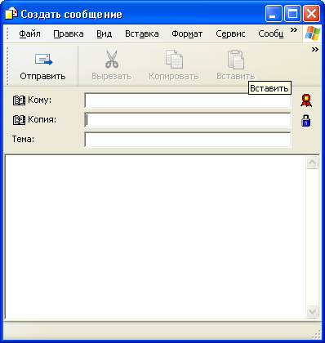Open the Файл menu
The height and width of the screenshot is (343, 325).
[29, 33]
